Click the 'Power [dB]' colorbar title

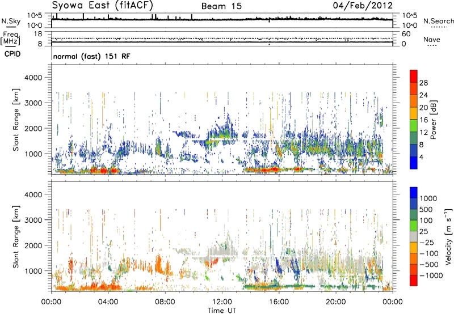pyautogui.click(x=433, y=120)
